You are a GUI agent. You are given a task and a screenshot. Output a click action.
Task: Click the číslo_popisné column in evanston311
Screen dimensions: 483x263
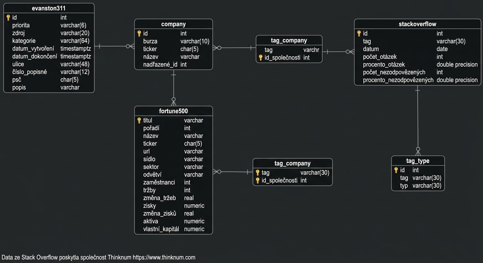pos(30,72)
